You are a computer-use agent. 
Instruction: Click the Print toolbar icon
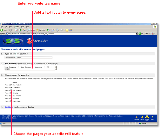(x=58, y=30)
